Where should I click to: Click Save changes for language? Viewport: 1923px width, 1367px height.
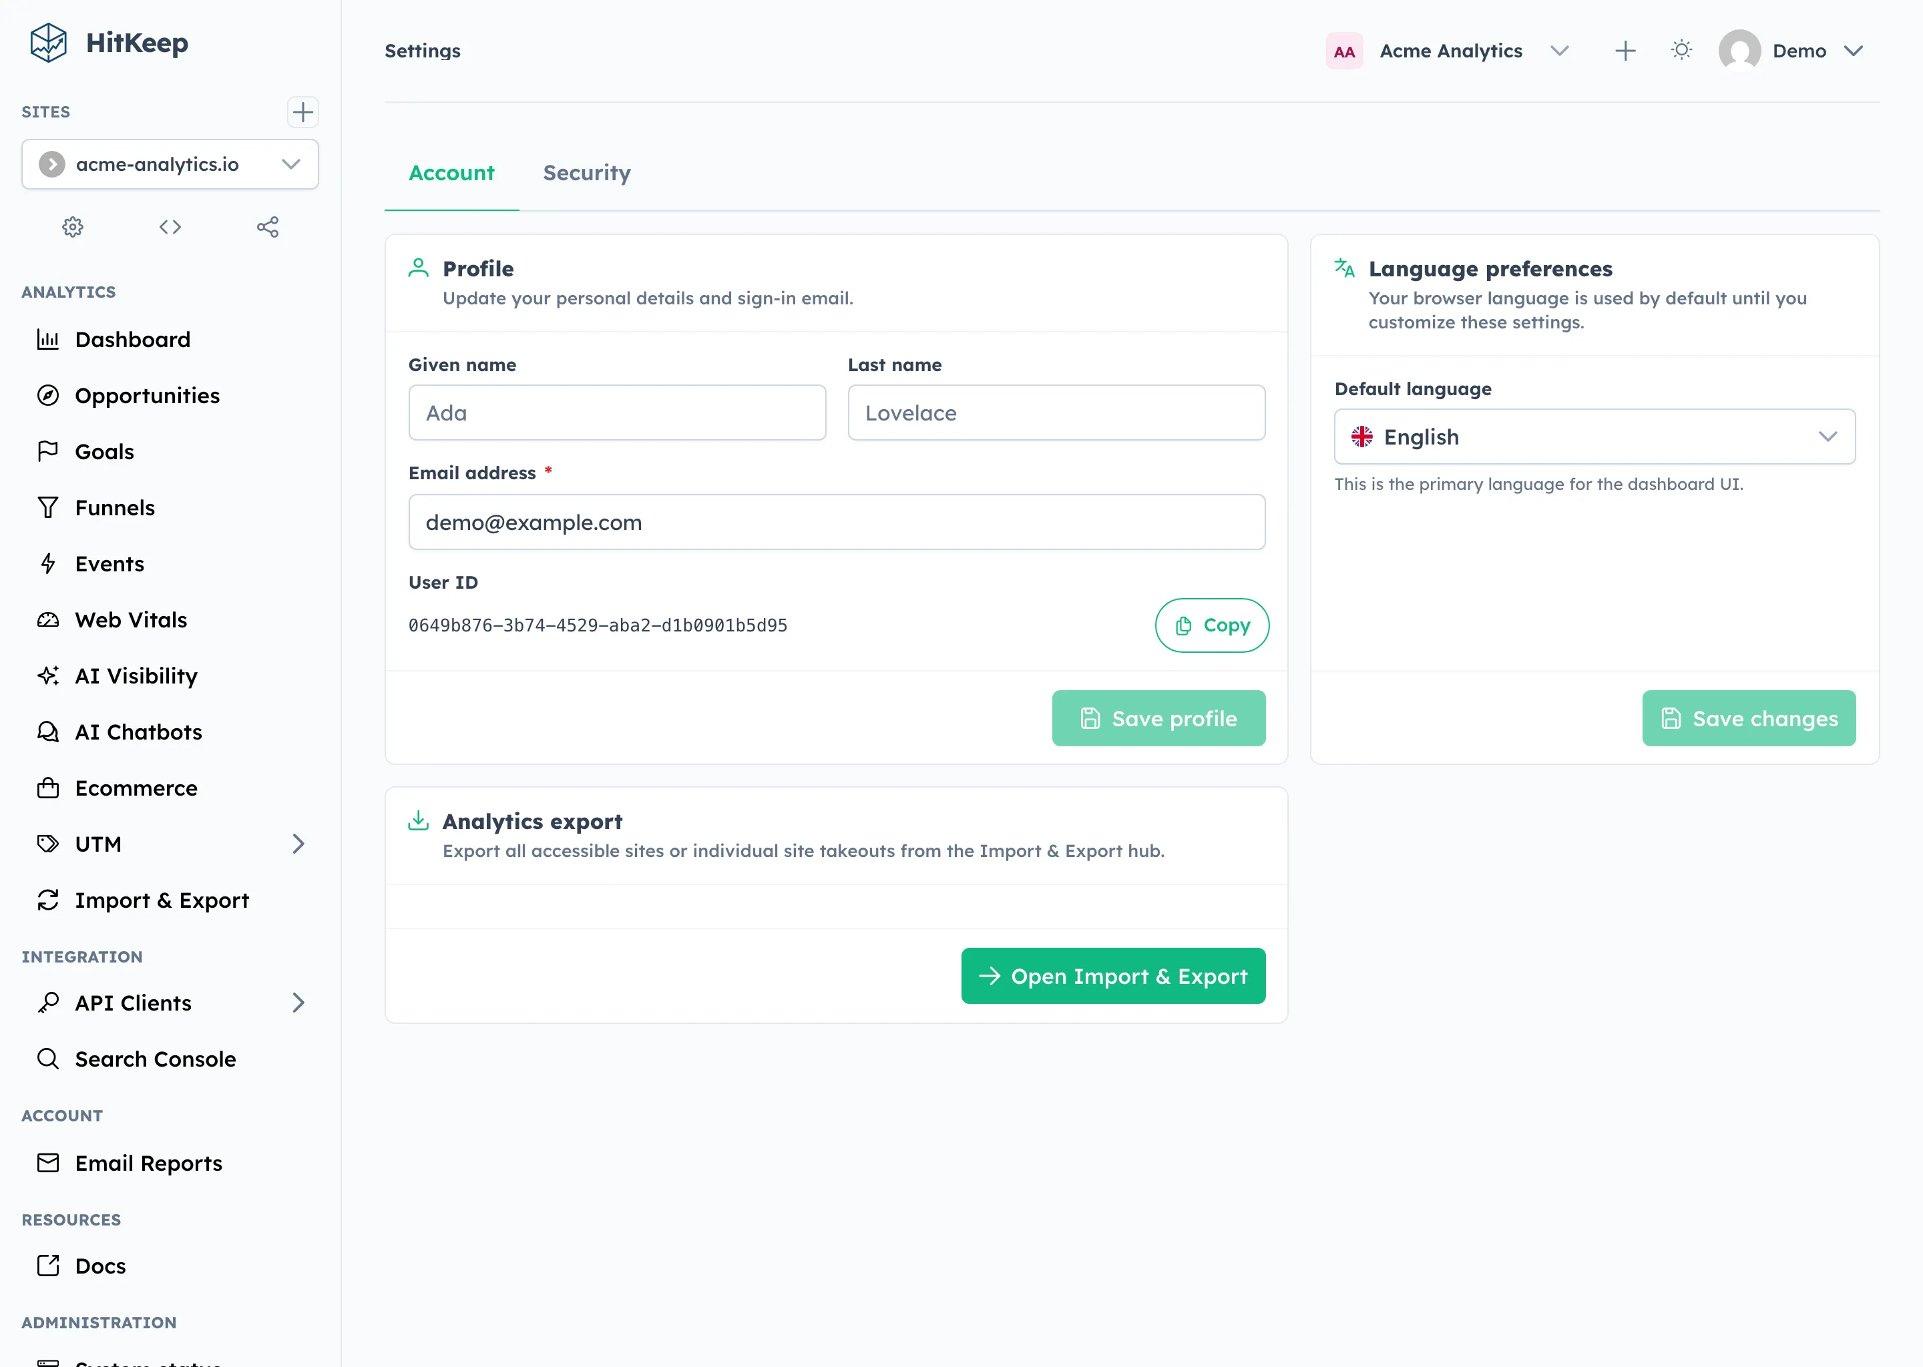click(1749, 718)
